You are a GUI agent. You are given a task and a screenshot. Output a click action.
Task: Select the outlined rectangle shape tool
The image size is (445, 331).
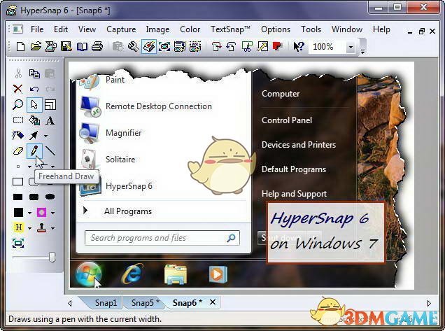[x=18, y=182]
